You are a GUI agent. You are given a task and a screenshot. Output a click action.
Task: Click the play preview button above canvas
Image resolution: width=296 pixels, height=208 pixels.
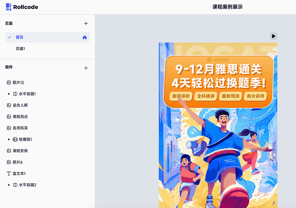(x=273, y=36)
